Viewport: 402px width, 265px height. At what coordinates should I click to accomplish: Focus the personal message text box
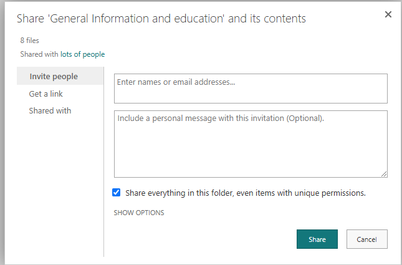coord(251,143)
